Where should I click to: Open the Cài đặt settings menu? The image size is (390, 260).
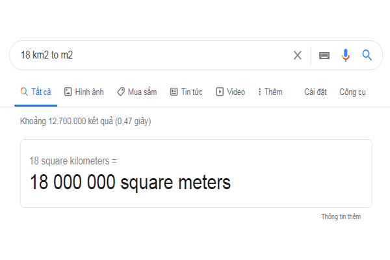tap(314, 92)
